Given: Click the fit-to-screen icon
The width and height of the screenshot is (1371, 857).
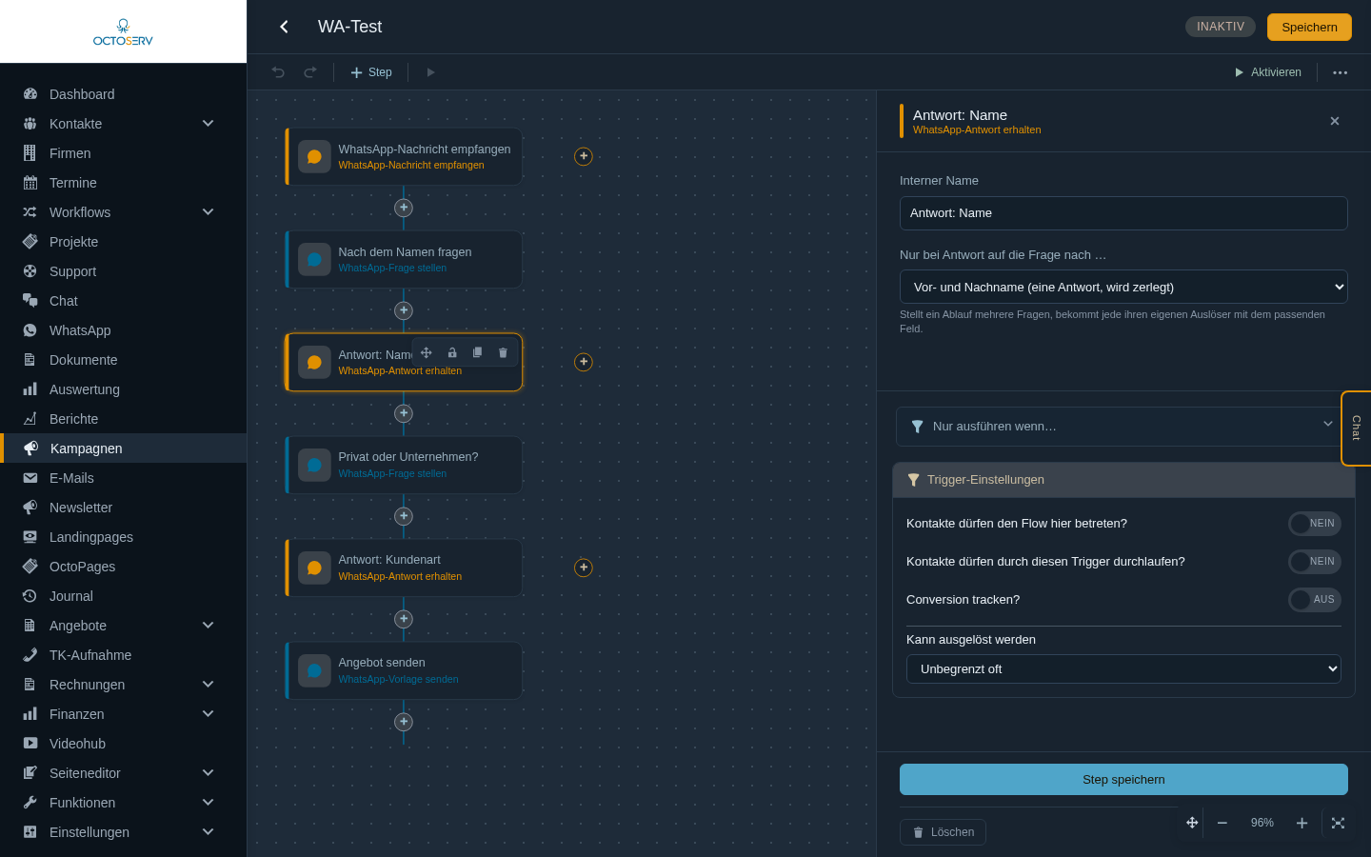Looking at the screenshot, I should click(1338, 823).
